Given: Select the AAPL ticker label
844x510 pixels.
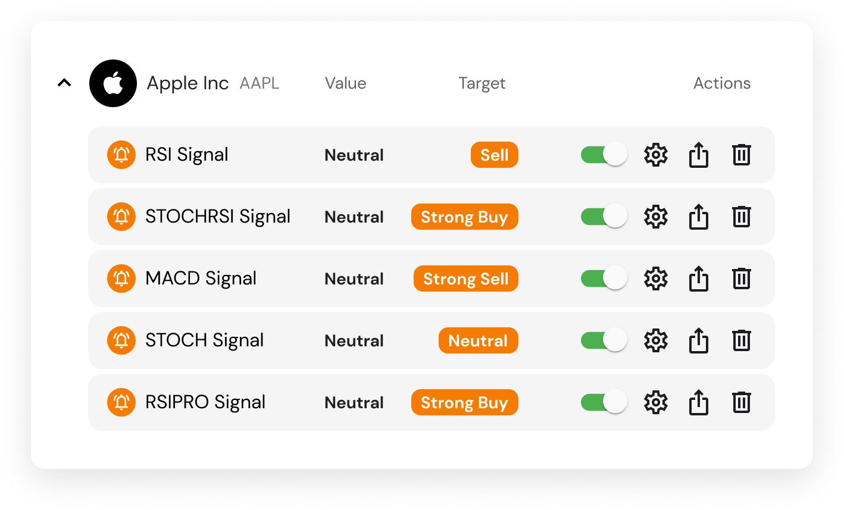Looking at the screenshot, I should tap(259, 83).
